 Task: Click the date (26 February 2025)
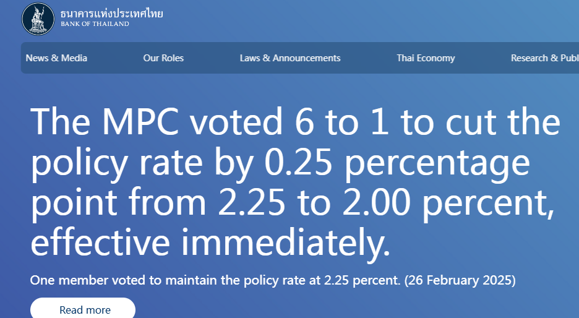(x=460, y=280)
